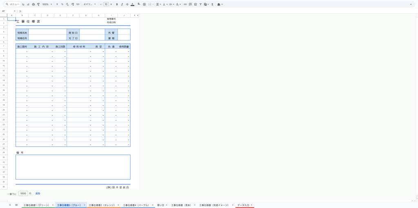Apply yen currency format
The height and width of the screenshot is (208, 418).
(57, 4)
